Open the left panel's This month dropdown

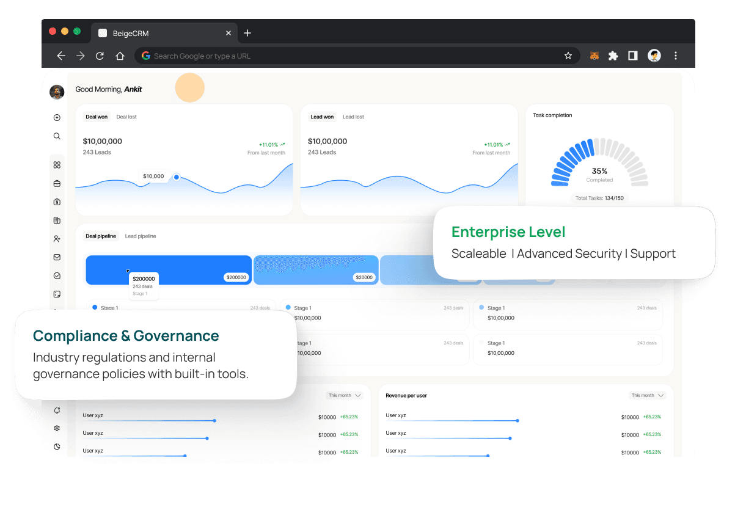pos(345,395)
